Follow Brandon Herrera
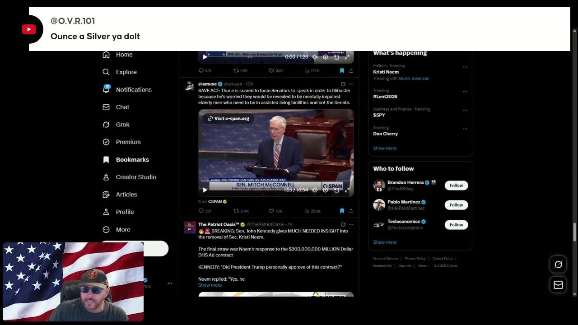 (456, 186)
